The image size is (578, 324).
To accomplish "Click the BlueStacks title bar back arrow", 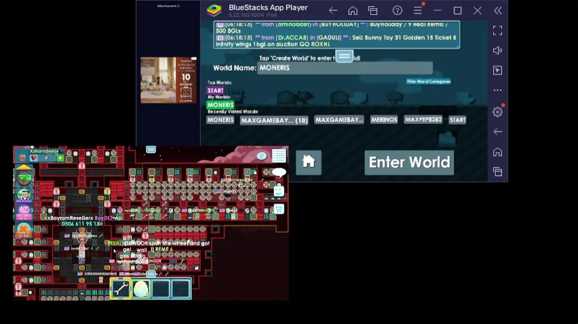I will click(333, 10).
